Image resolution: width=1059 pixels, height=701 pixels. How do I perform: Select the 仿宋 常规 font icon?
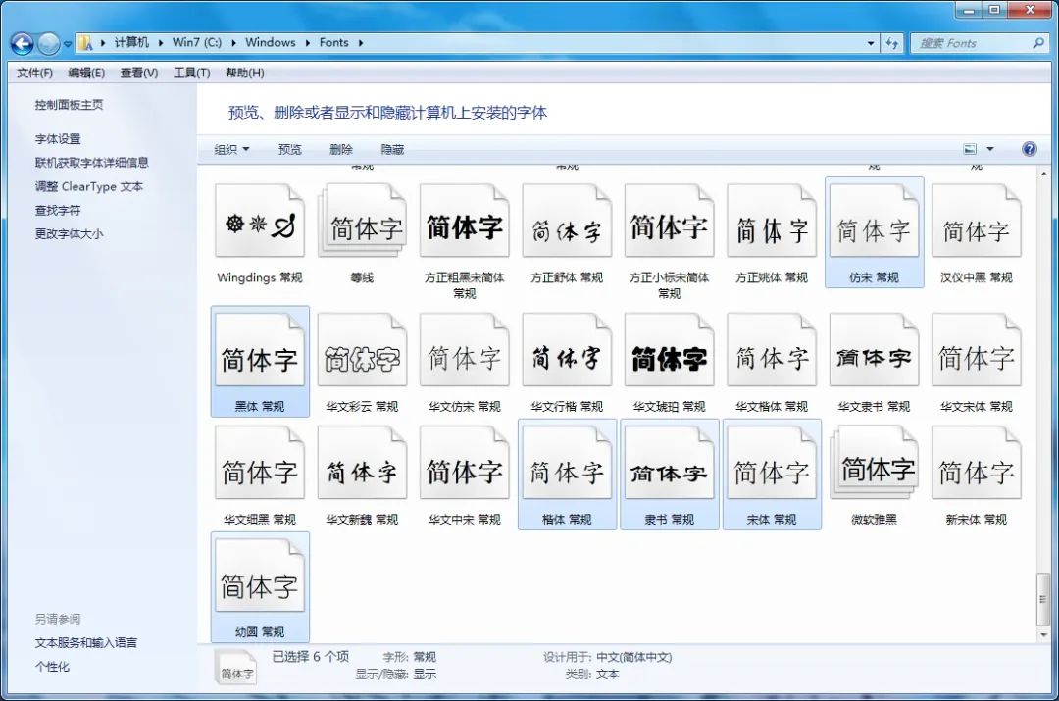tap(874, 220)
